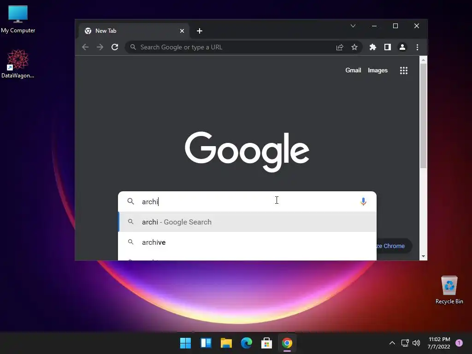Open the Chrome profile avatar
This screenshot has width=472, height=354.
402,47
